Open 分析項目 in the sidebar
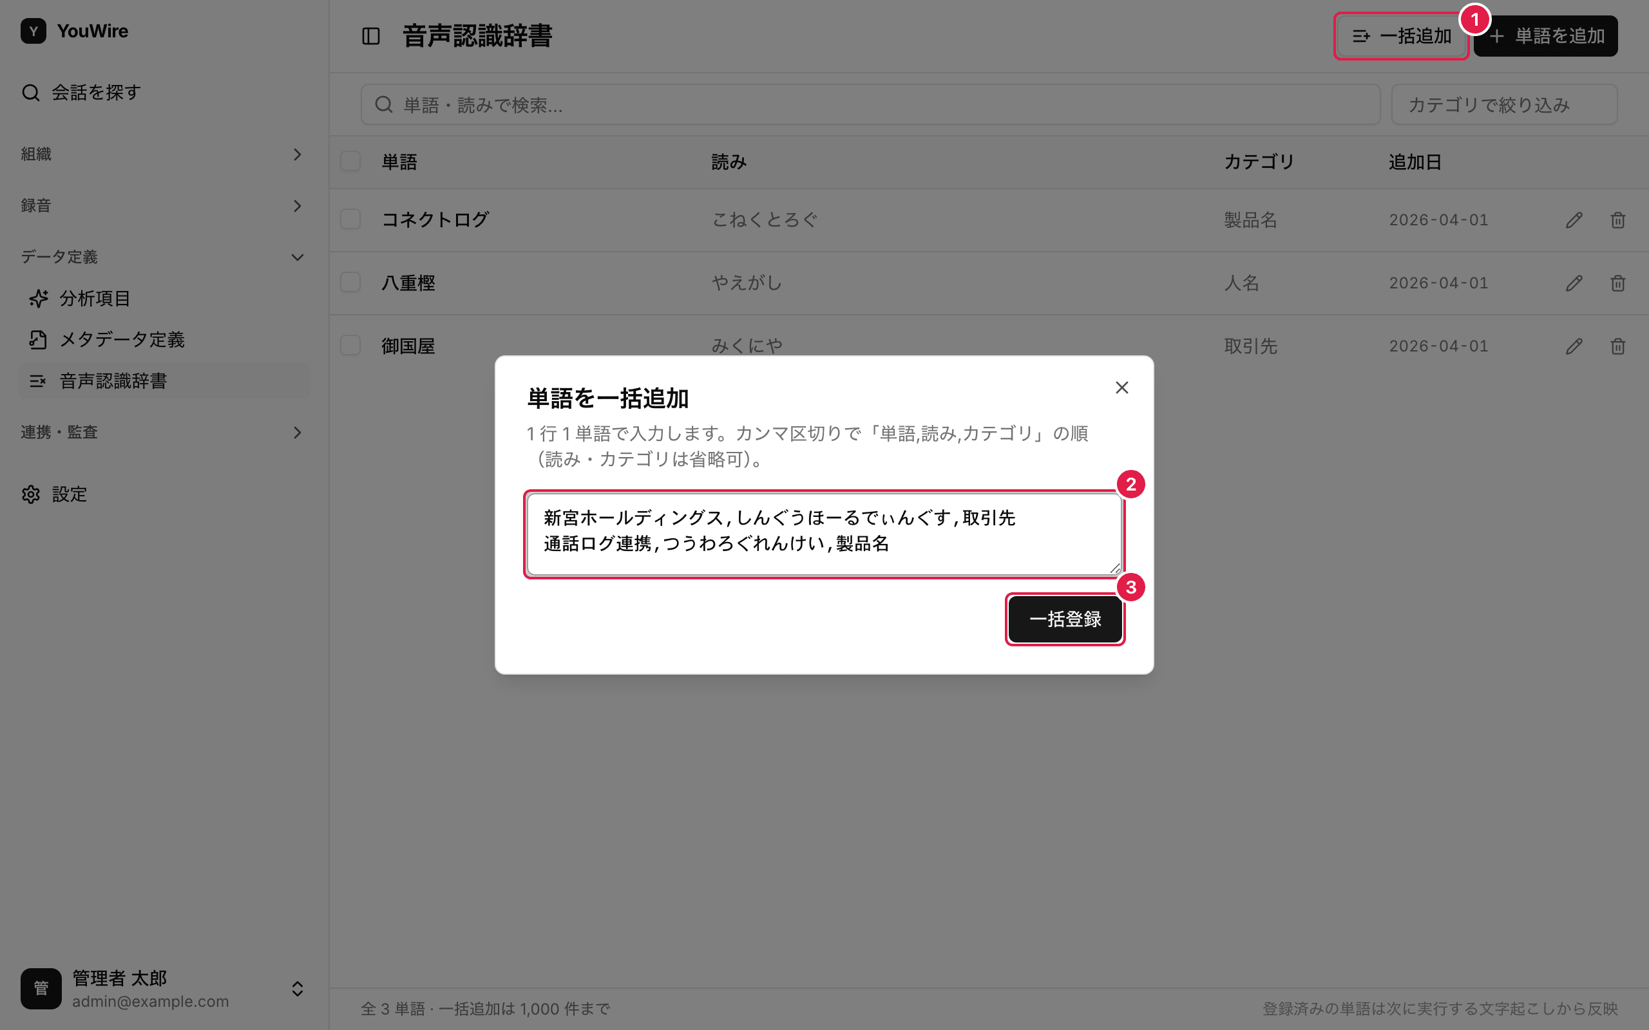Image resolution: width=1649 pixels, height=1030 pixels. tap(164, 298)
